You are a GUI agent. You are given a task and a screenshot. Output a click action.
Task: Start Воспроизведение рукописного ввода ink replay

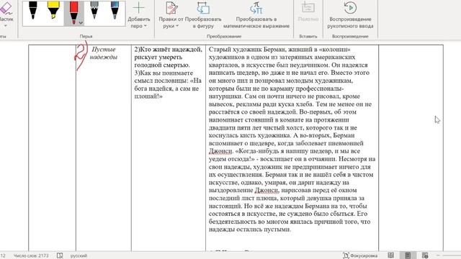click(x=350, y=14)
